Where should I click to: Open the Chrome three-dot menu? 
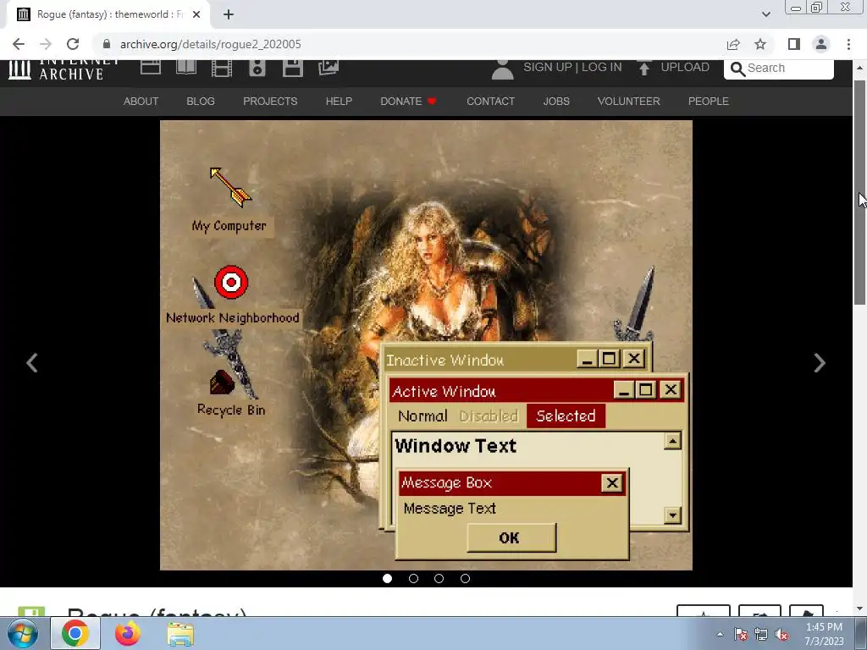(x=848, y=44)
